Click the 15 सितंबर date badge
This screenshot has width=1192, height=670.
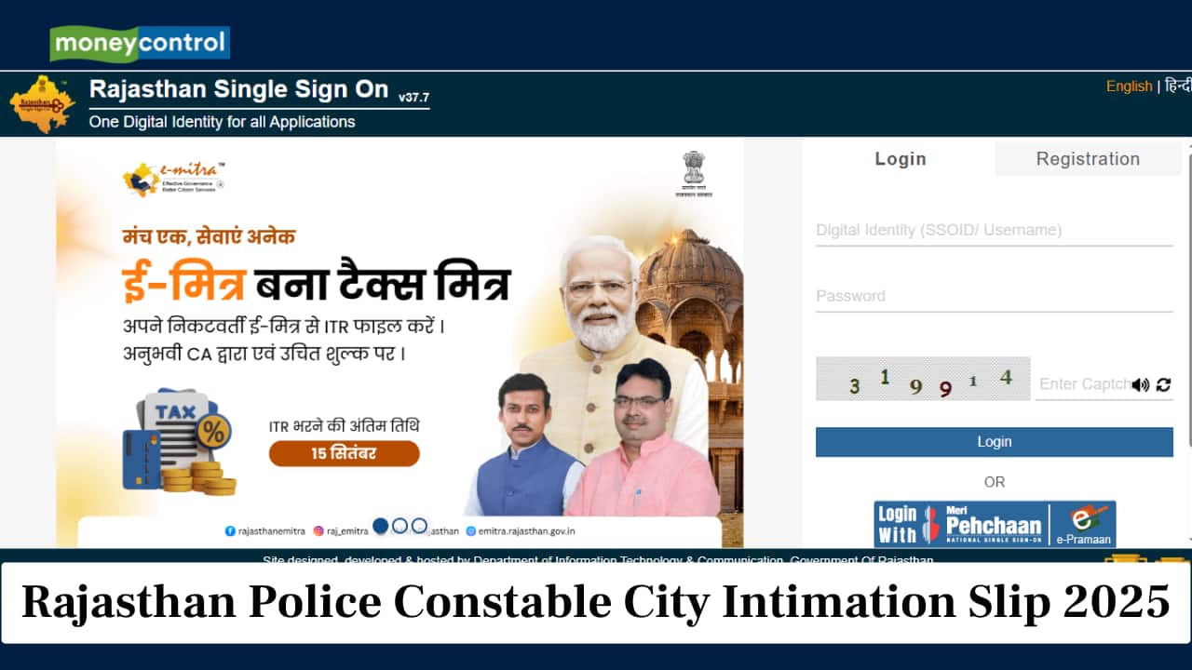(x=345, y=454)
